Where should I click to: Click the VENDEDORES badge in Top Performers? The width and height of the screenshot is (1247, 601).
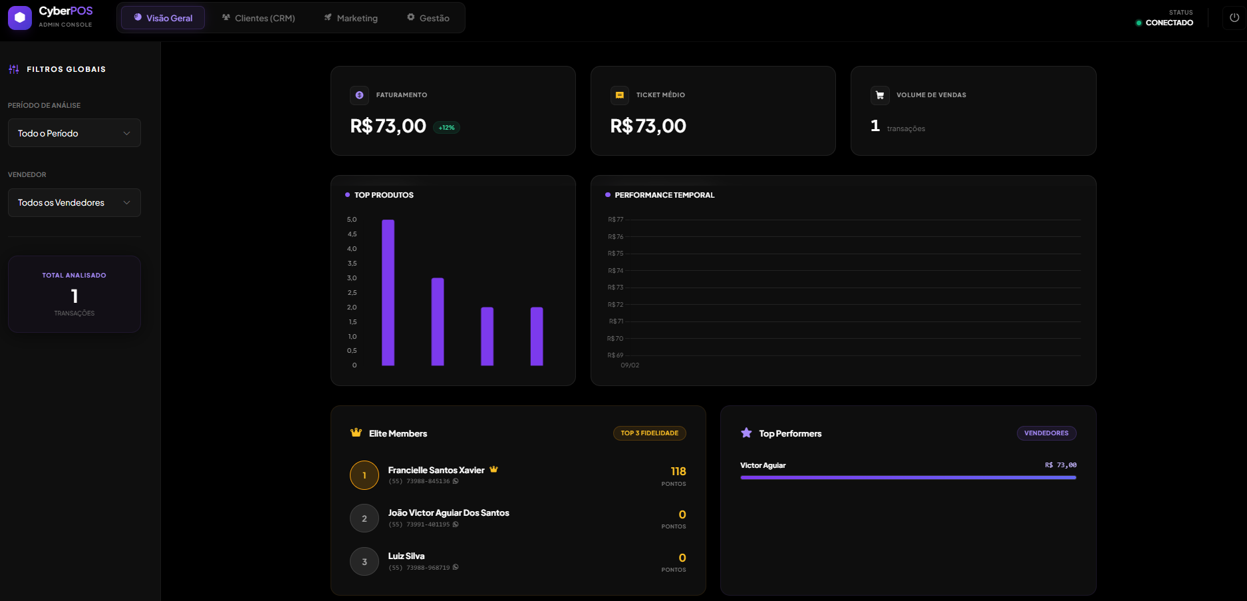click(1046, 433)
